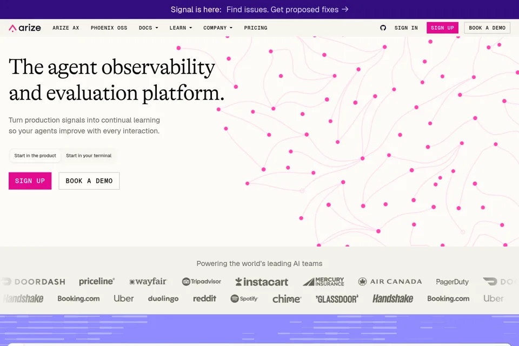The image size is (519, 346).
Task: Expand the Learn dropdown menu
Action: click(181, 28)
